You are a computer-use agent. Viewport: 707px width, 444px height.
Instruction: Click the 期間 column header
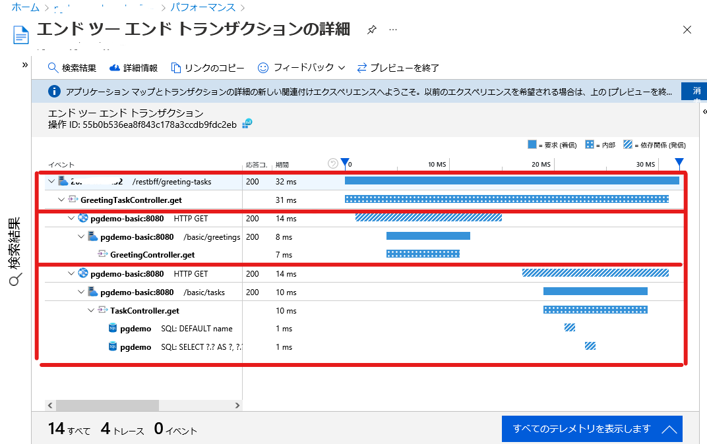point(282,165)
